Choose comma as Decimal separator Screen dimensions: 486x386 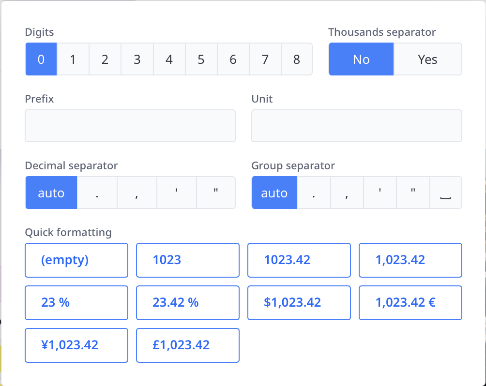[137, 193]
